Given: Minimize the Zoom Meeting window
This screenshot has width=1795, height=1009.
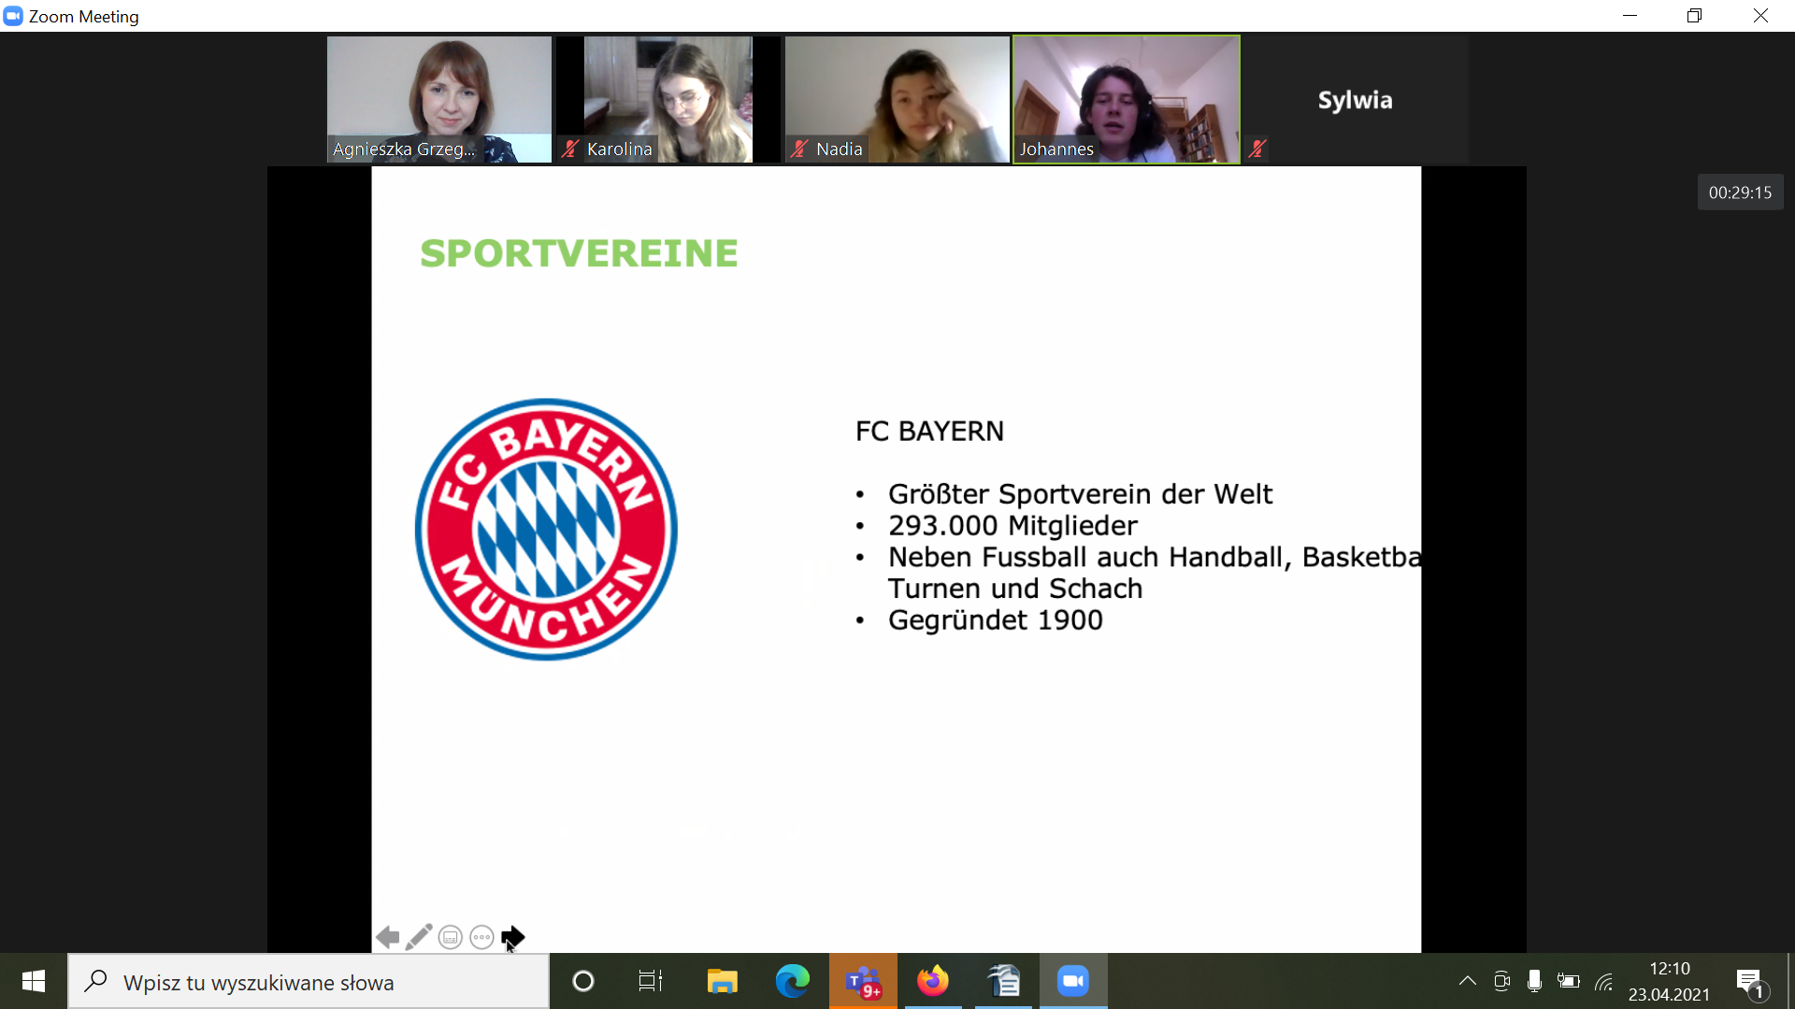Looking at the screenshot, I should click(1630, 16).
